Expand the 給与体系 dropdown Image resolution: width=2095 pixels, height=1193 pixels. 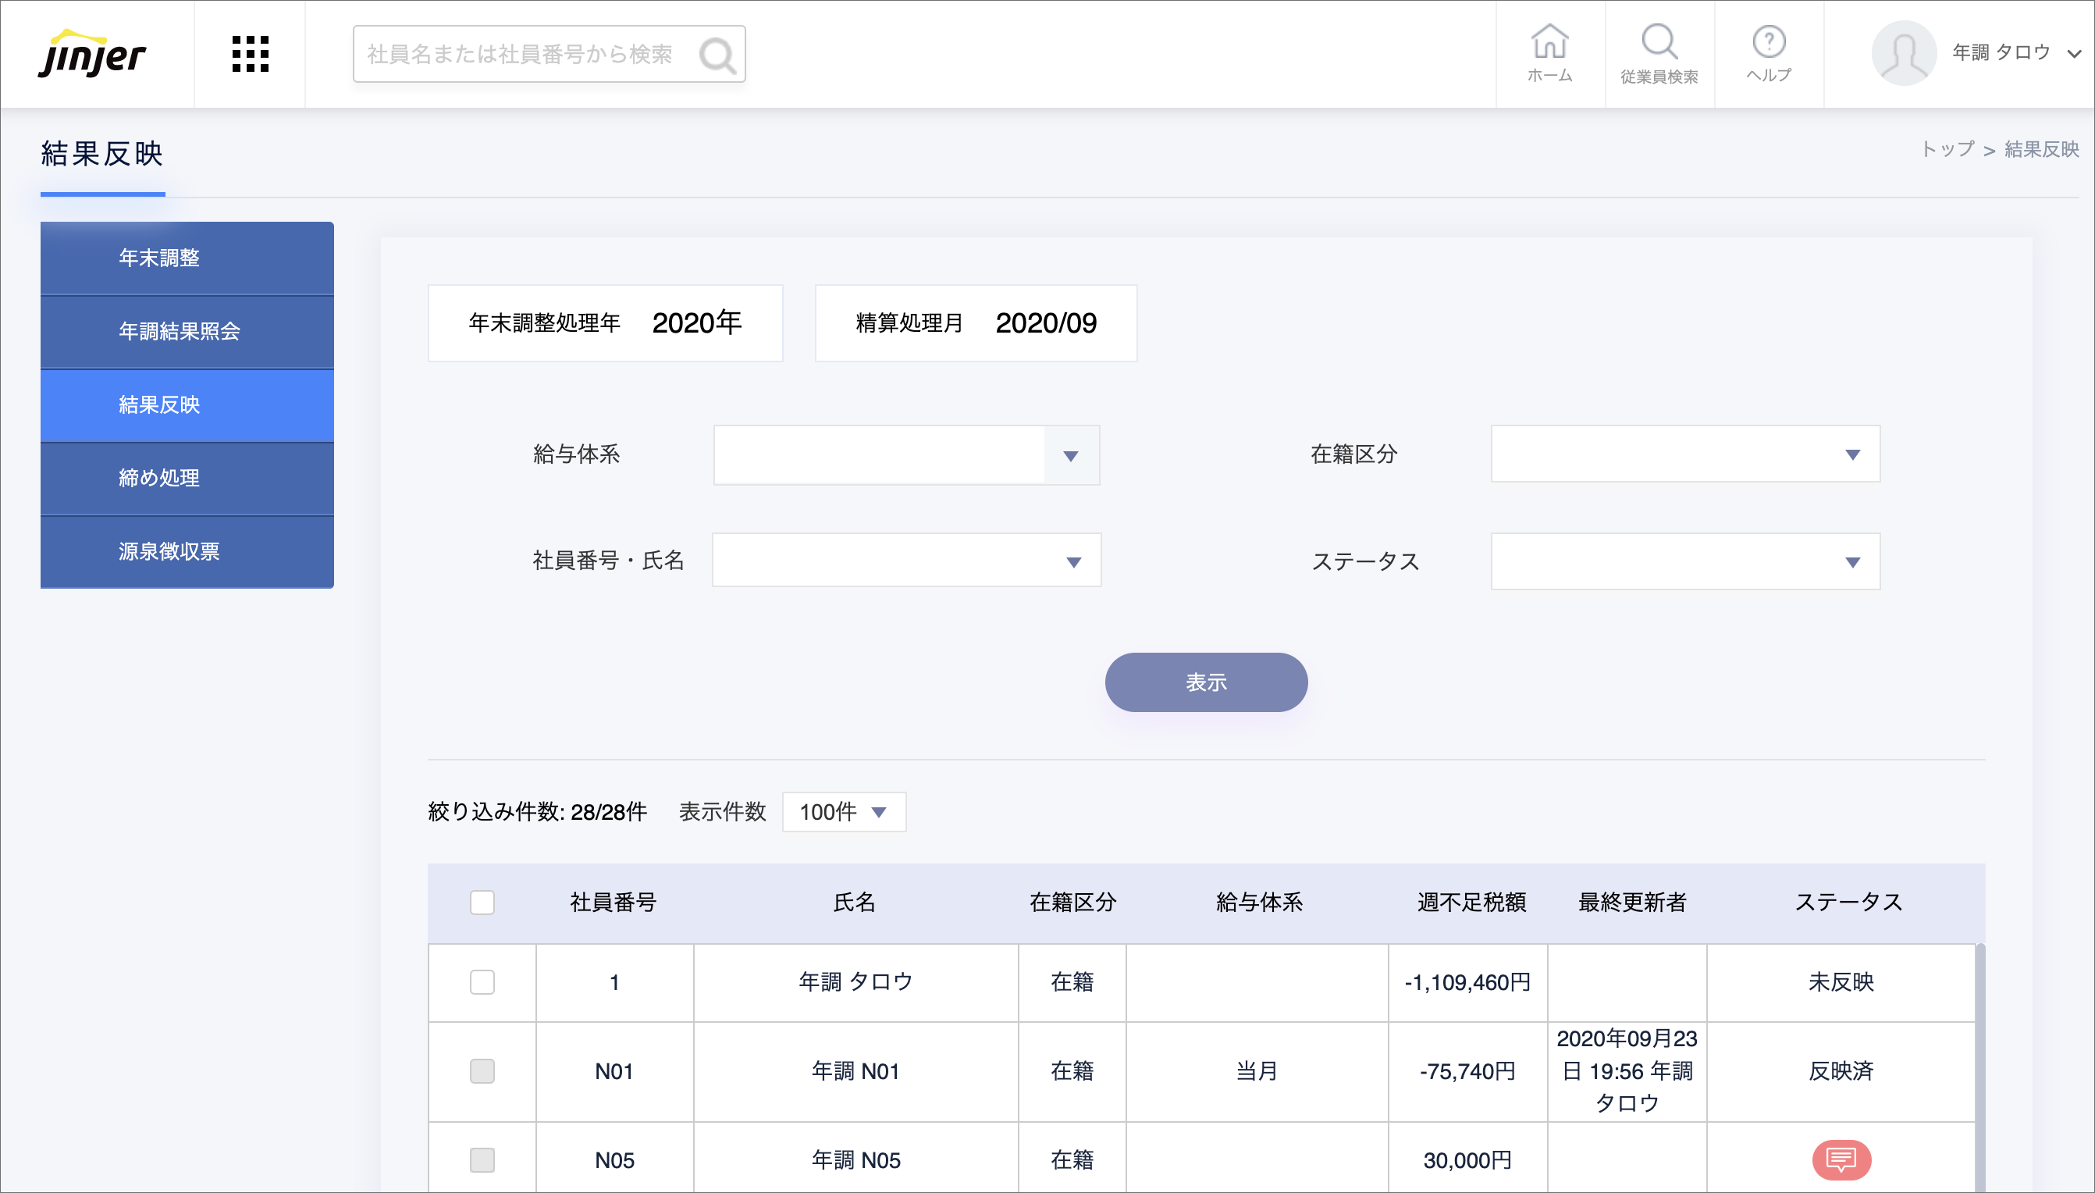click(1069, 455)
